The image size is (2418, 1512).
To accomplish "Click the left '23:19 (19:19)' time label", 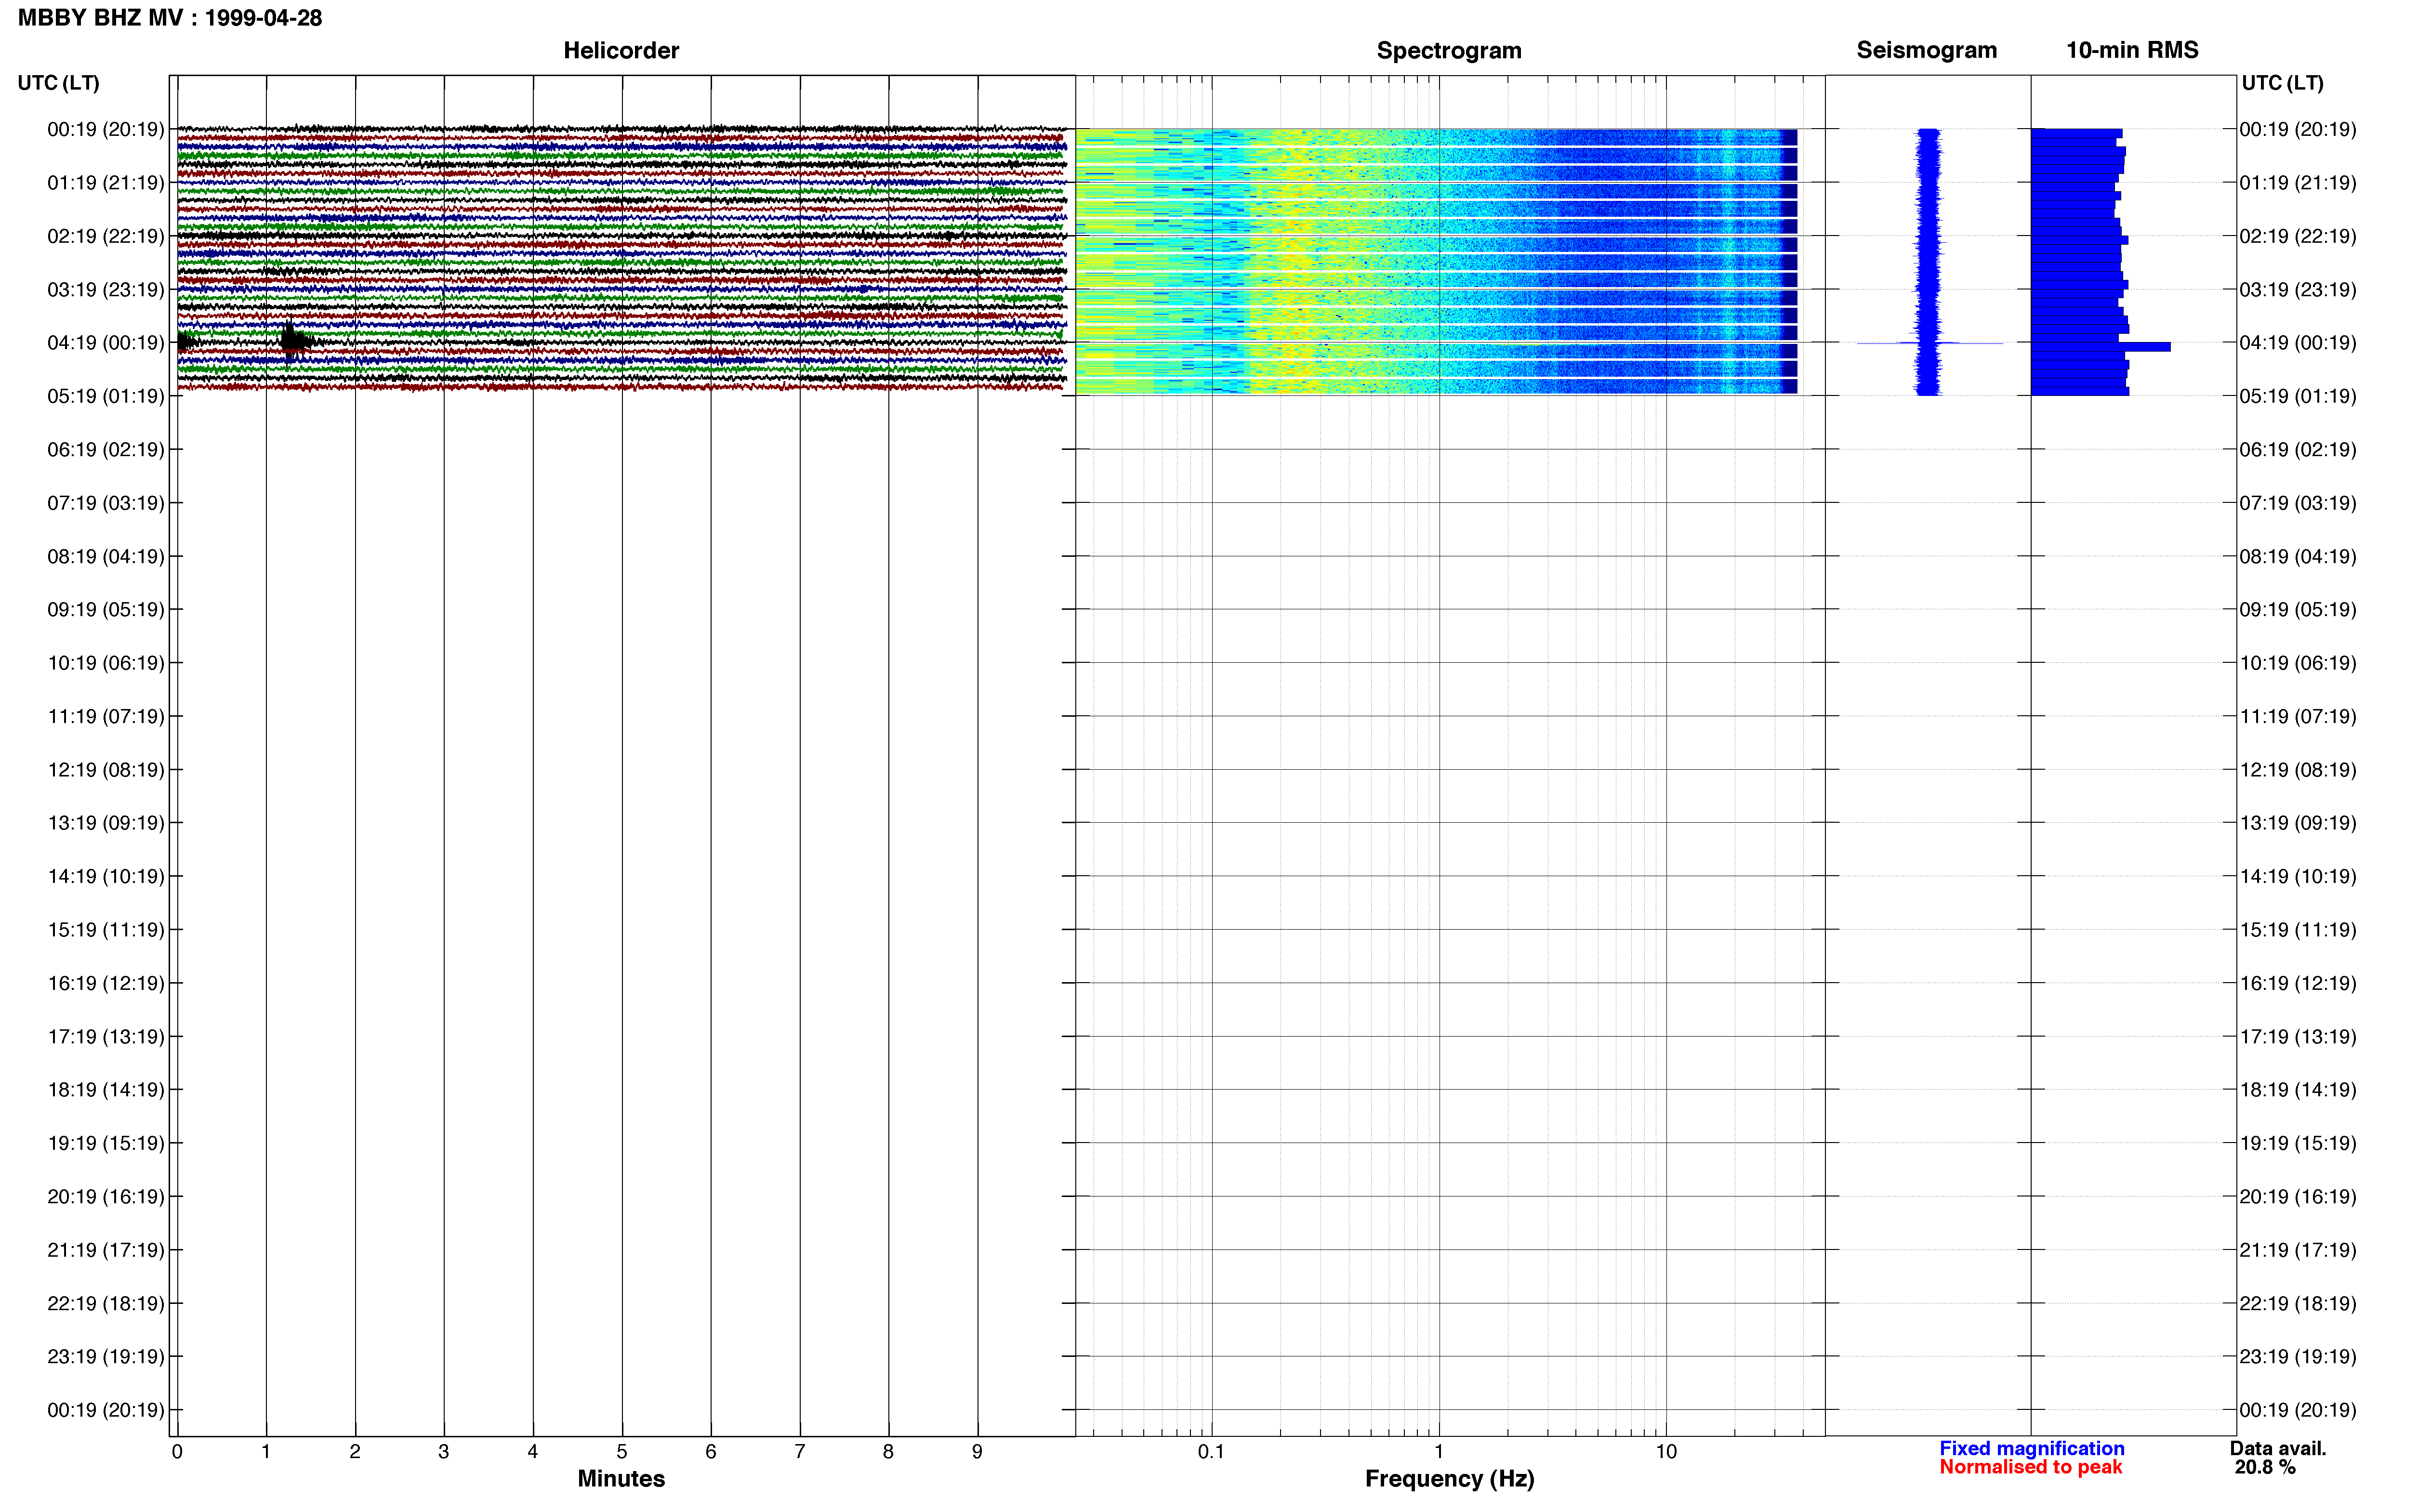I will pos(106,1357).
